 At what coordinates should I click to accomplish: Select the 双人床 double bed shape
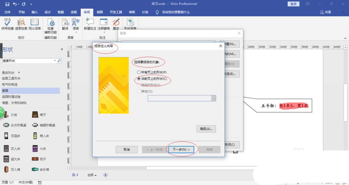click(x=12, y=148)
